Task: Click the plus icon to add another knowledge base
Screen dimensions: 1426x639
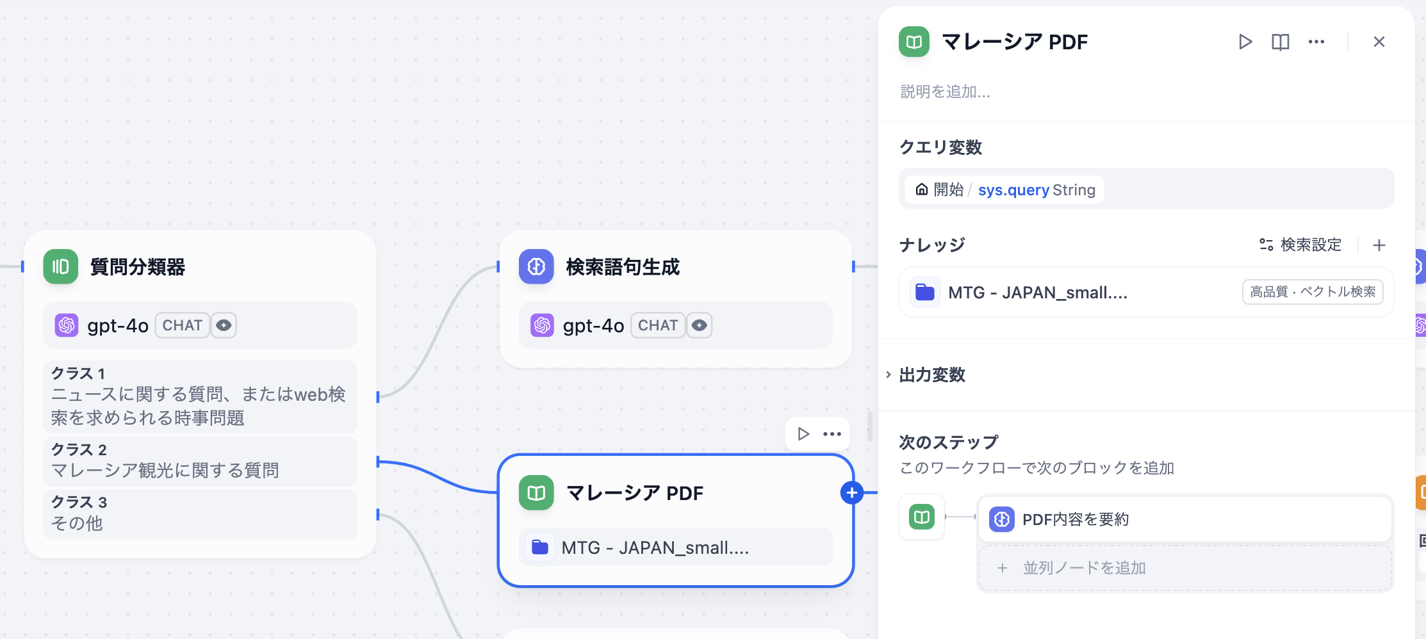Action: [x=1379, y=245]
